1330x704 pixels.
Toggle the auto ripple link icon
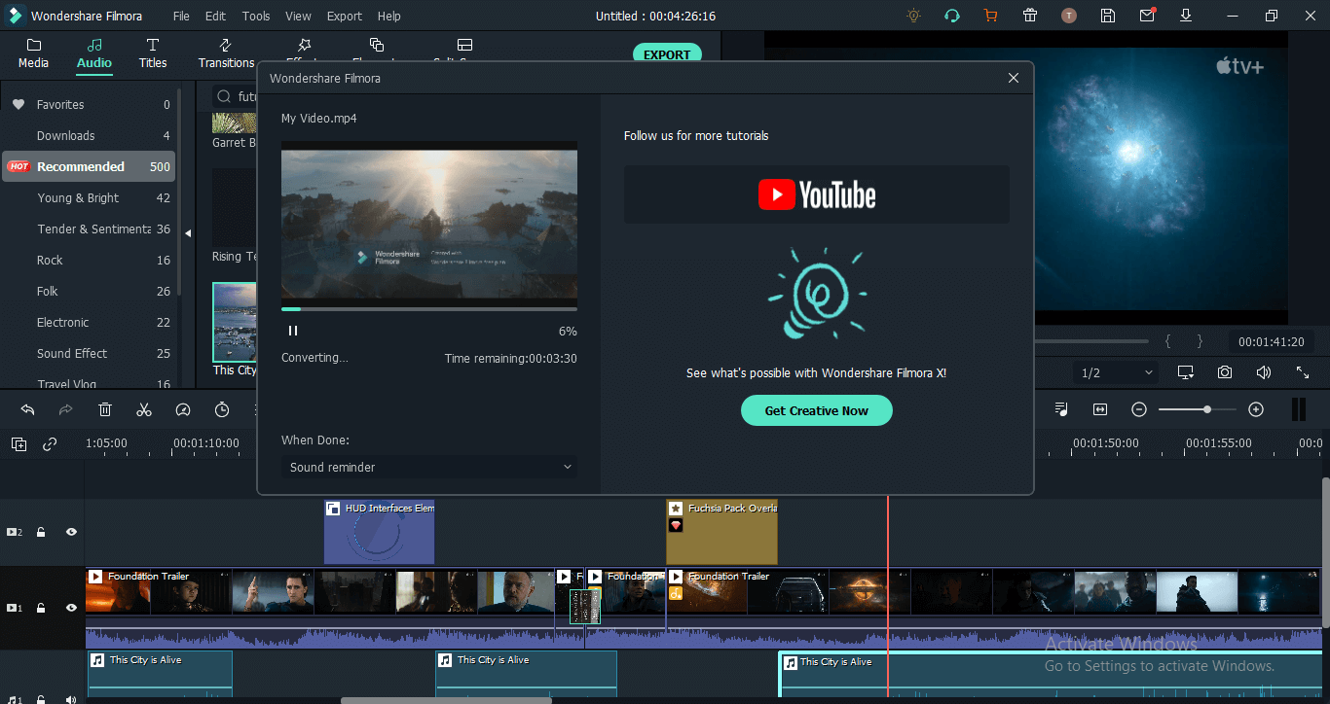(x=50, y=444)
